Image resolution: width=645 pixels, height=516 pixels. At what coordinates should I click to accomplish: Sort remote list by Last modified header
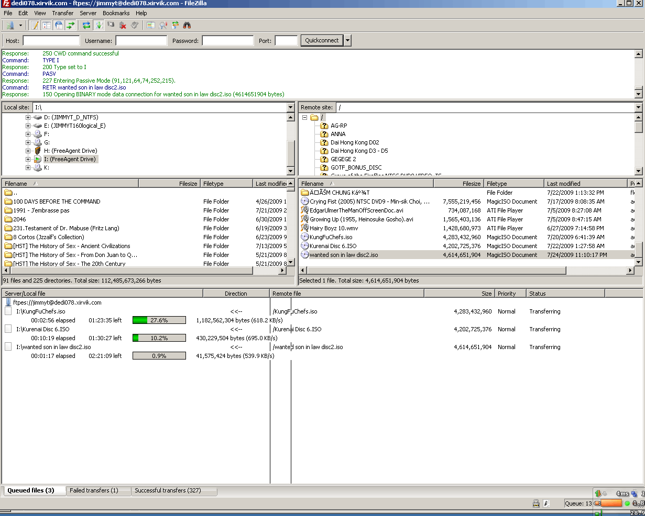pos(585,184)
